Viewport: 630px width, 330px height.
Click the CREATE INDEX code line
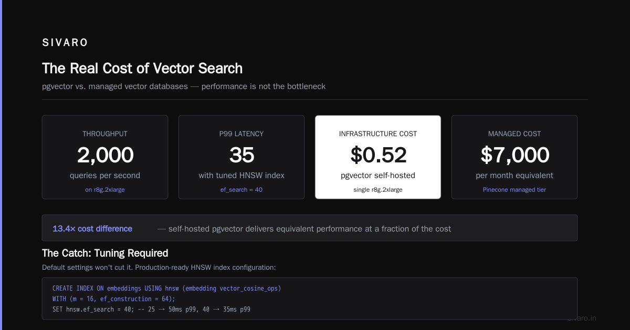pos(166,289)
